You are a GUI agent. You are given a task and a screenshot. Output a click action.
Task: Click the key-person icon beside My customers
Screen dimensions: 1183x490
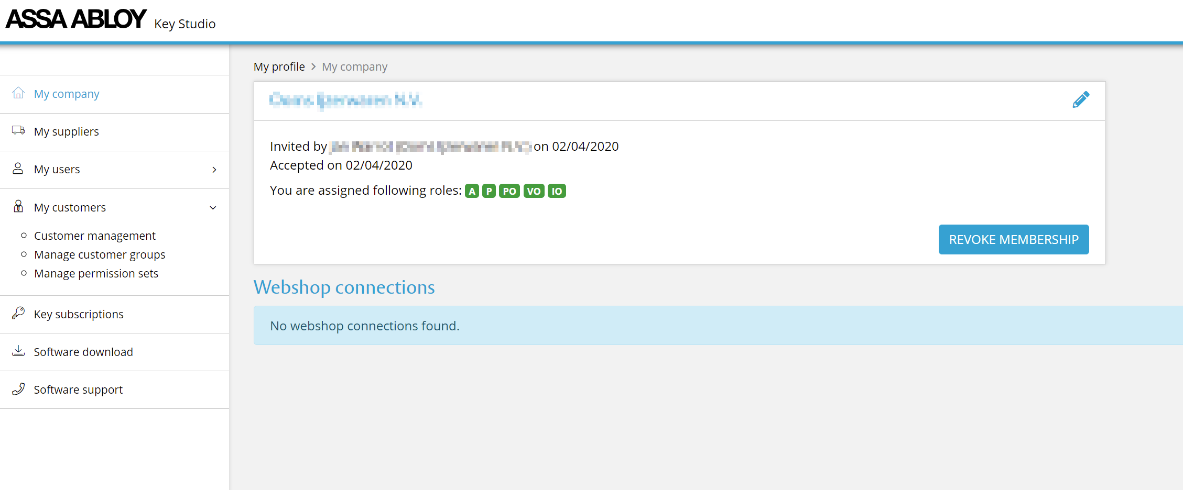(x=18, y=206)
